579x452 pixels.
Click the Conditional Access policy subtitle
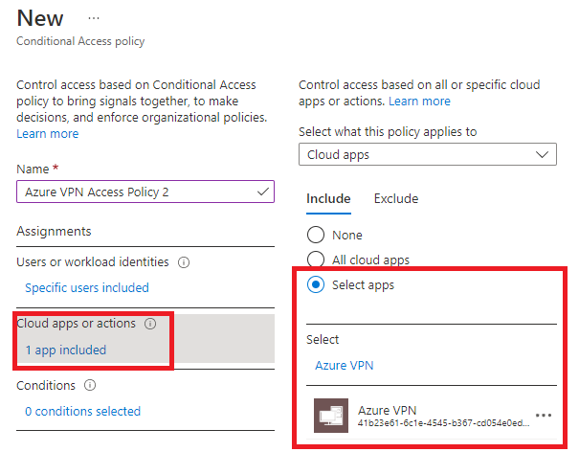tap(80, 41)
